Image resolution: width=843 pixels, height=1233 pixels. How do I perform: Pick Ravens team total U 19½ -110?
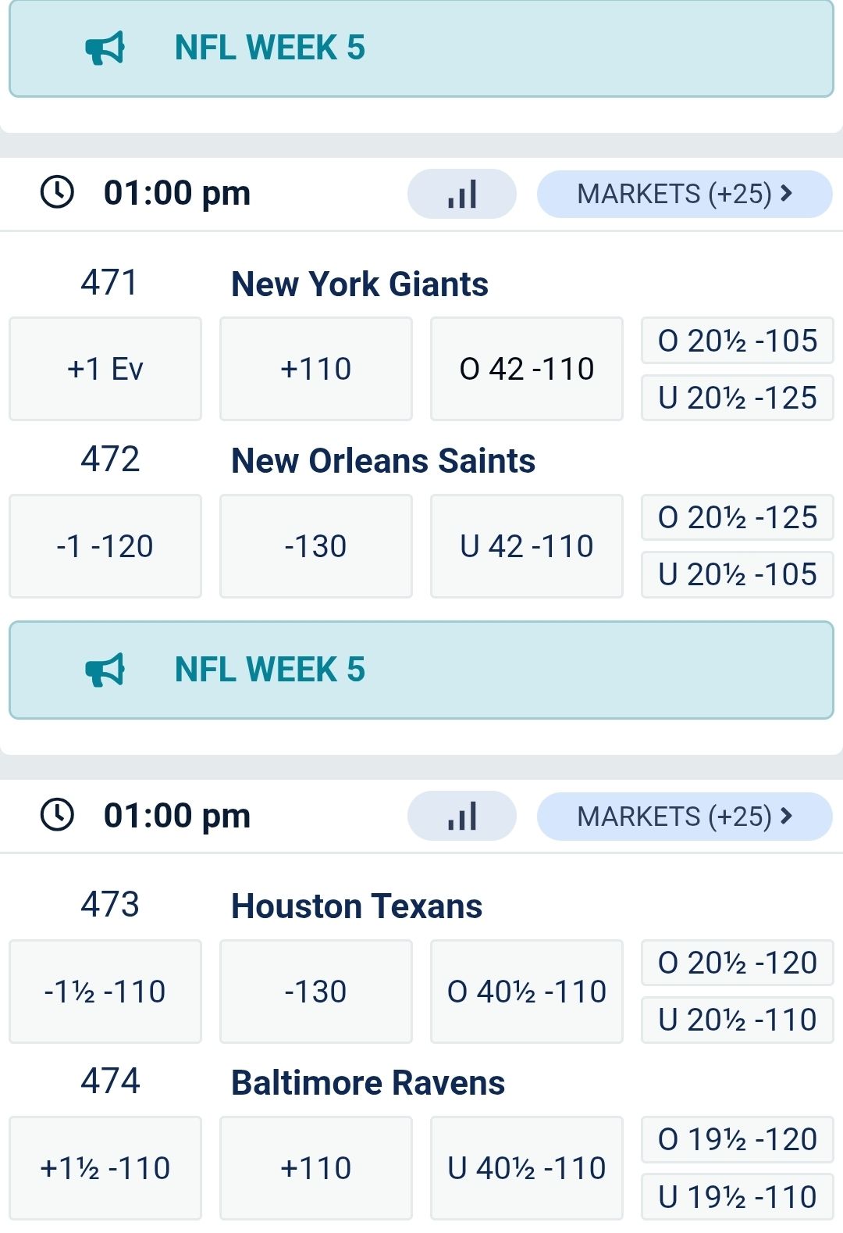[737, 1196]
